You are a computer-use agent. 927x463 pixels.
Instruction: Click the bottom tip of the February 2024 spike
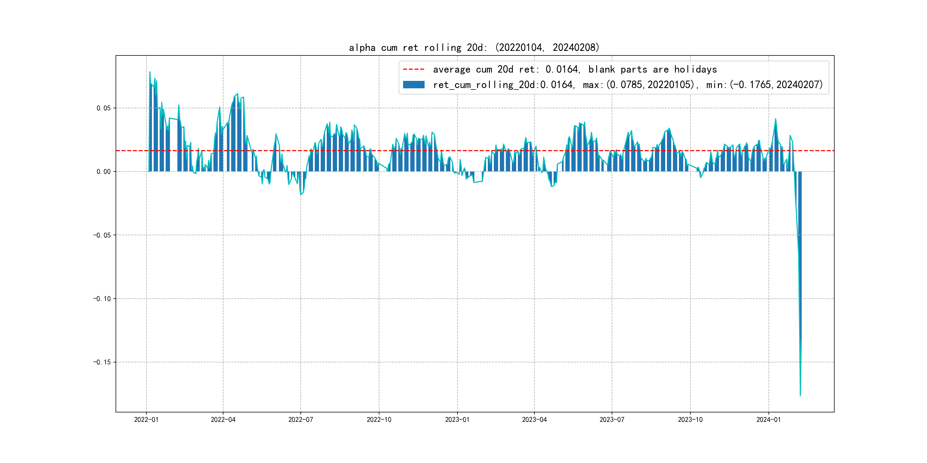tap(800, 396)
